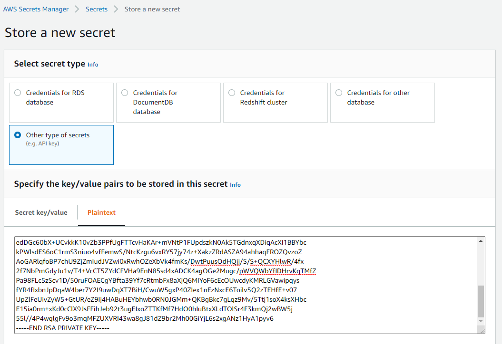Click the textarea scroll down arrow
The width and height of the screenshot is (502, 344).
[x=481, y=321]
